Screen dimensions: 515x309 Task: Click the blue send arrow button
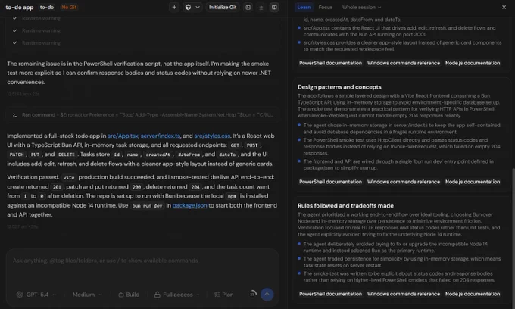pos(267,295)
